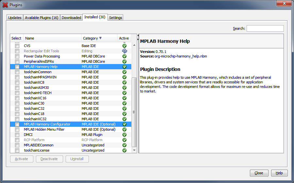Click inside the Search input field
Screen dimensions: 294x183
click(x=265, y=28)
